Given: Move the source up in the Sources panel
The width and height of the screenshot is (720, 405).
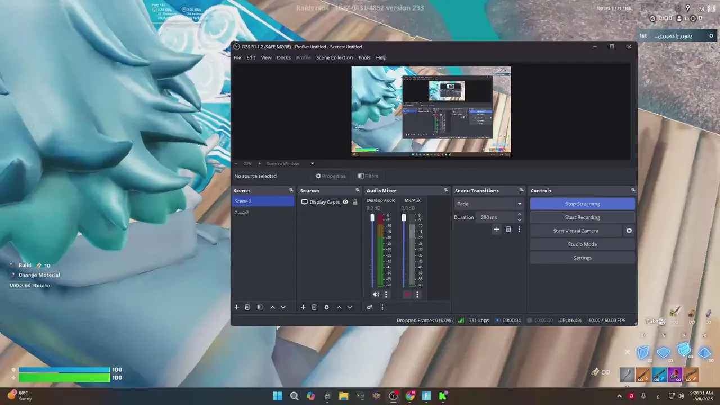Looking at the screenshot, I should 339,307.
